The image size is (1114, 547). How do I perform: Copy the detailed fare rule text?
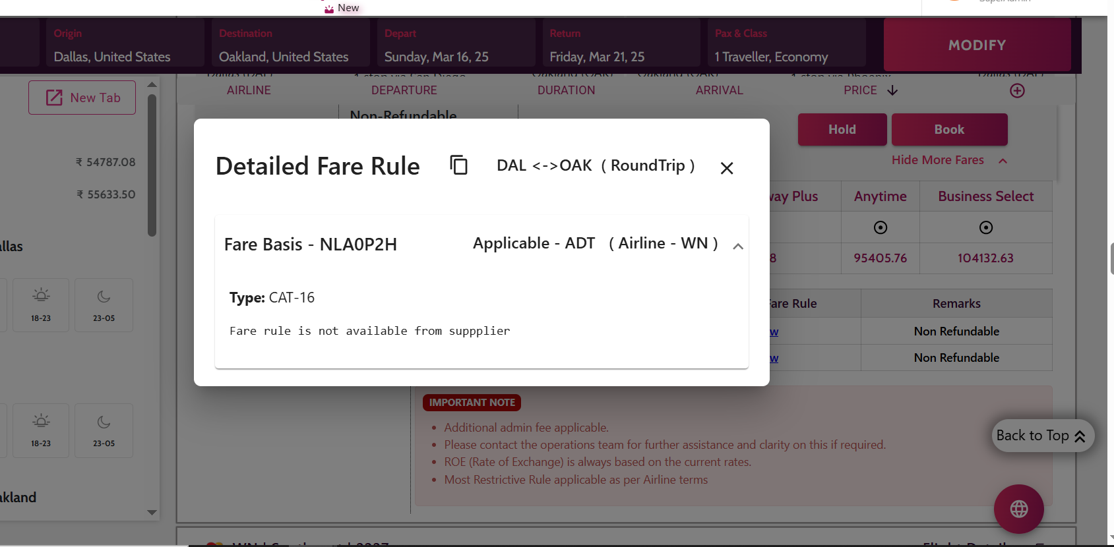pos(458,165)
